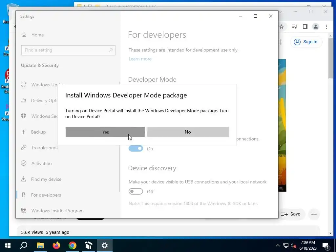Enable the Device discovery toggle

[136, 191]
